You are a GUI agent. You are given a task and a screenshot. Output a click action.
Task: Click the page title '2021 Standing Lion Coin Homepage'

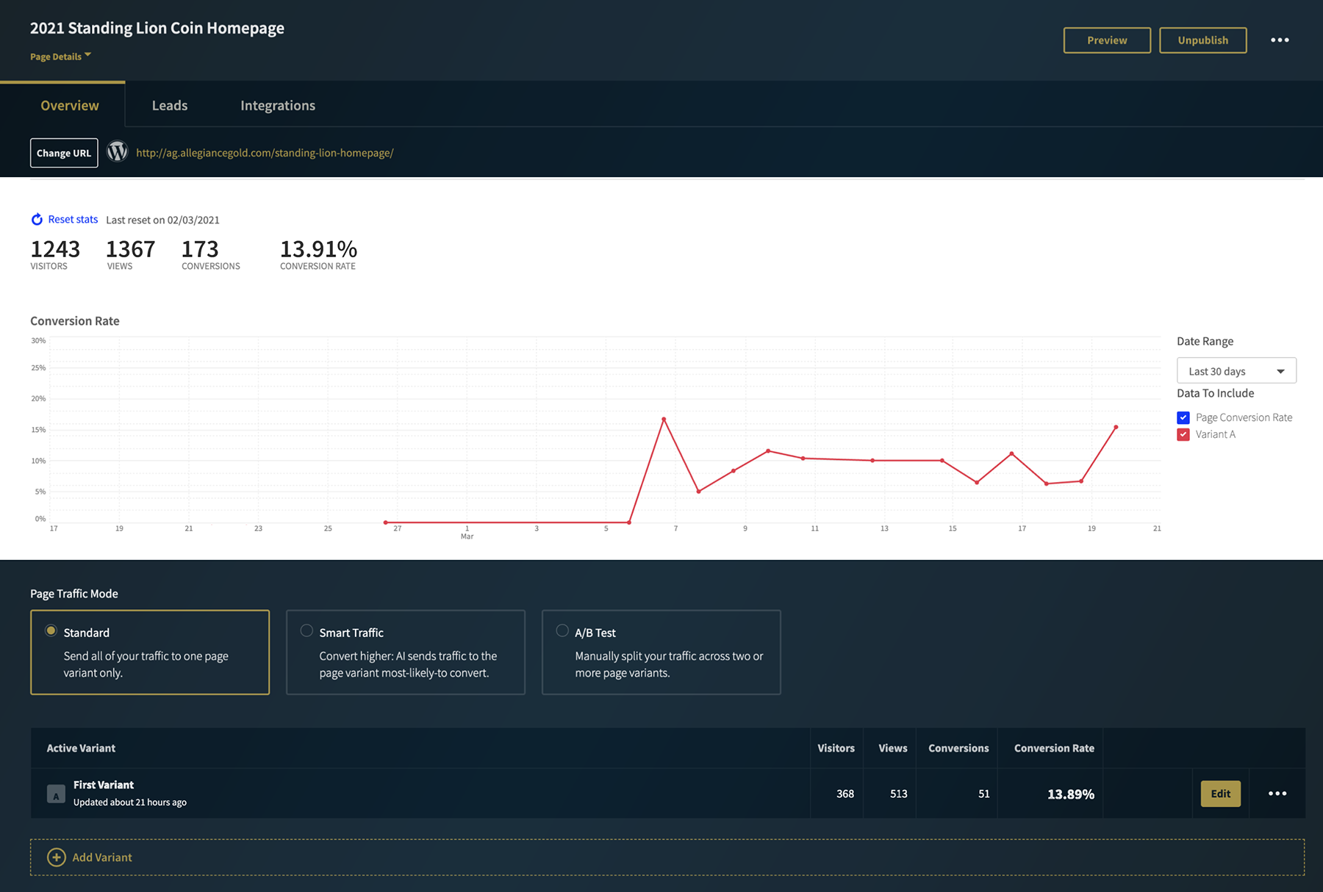[157, 28]
